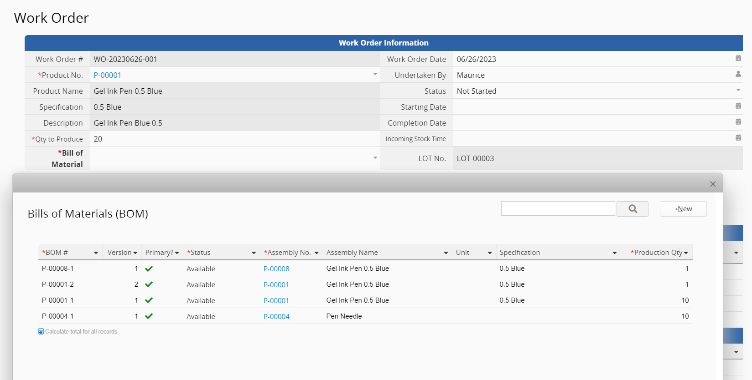Image resolution: width=752 pixels, height=380 pixels.
Task: Click the Undertaken By user icon
Action: (x=738, y=74)
